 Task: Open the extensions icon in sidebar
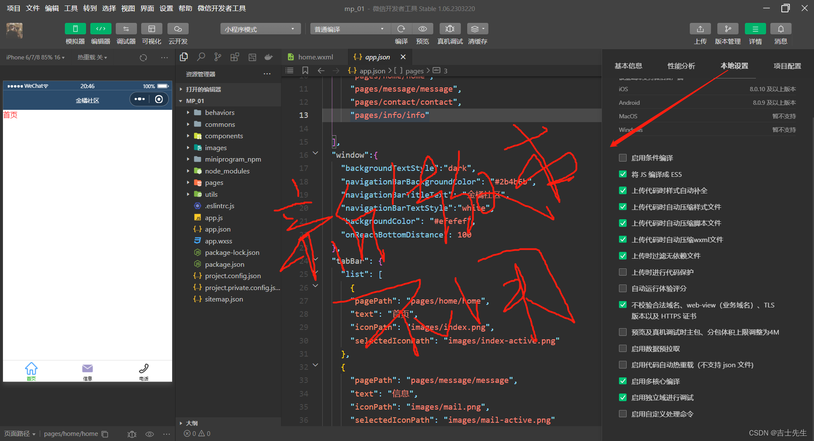234,57
